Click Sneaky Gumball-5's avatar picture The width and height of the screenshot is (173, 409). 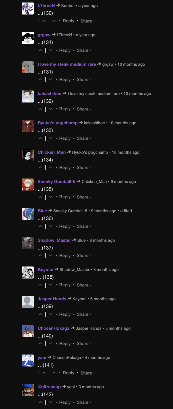pyautogui.click(x=28, y=184)
